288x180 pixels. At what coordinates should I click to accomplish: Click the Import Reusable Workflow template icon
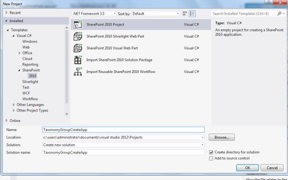point(78,72)
